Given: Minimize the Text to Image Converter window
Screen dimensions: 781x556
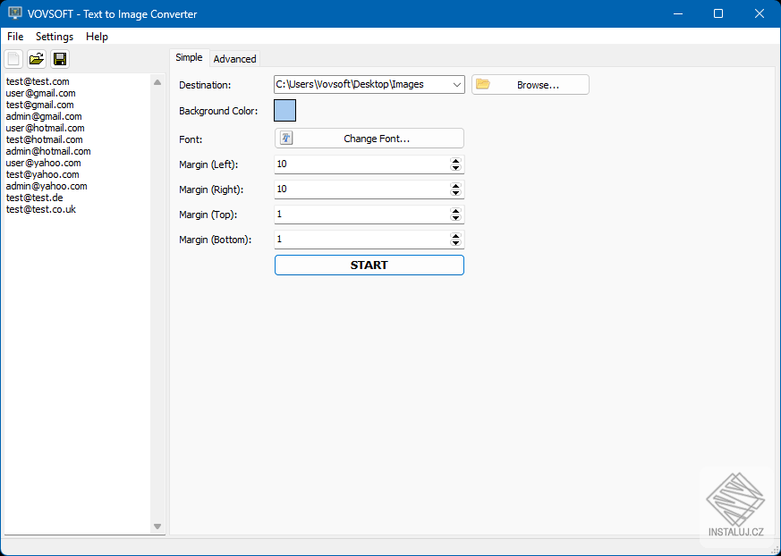Looking at the screenshot, I should pos(677,13).
